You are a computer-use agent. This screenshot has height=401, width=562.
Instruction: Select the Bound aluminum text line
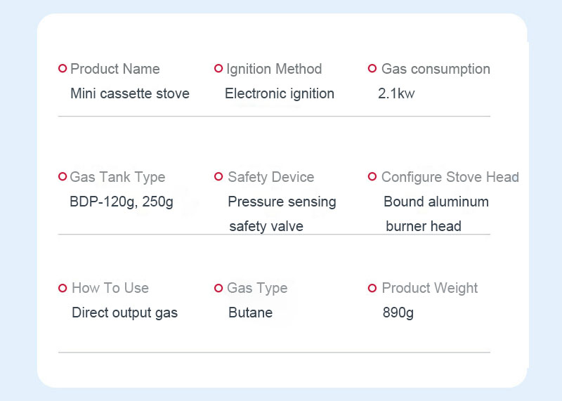pyautogui.click(x=436, y=202)
